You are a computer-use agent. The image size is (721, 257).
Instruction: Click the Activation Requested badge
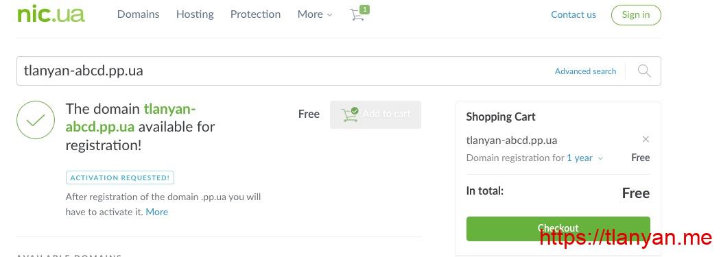120,178
